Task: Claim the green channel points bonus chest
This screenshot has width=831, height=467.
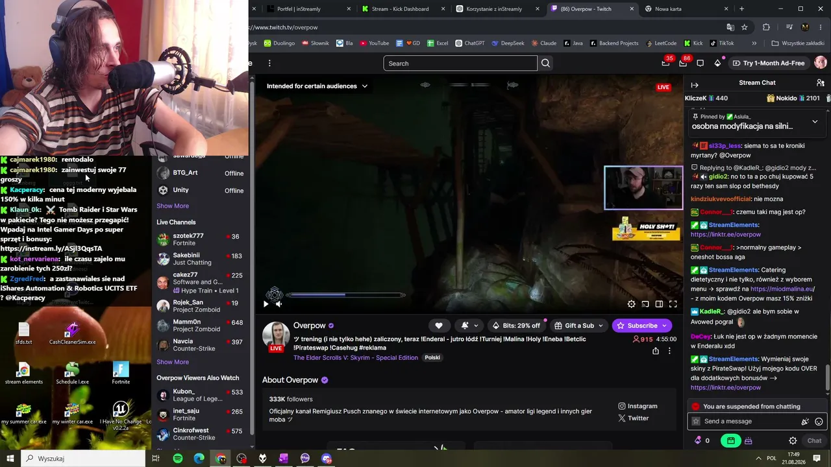Action: 730,440
